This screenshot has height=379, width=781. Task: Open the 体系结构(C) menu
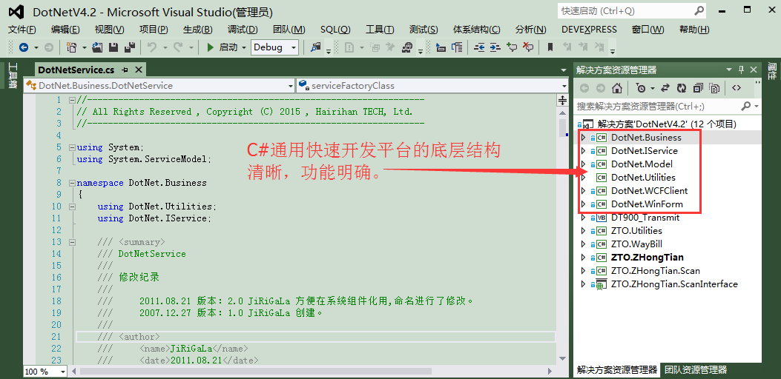click(x=477, y=30)
